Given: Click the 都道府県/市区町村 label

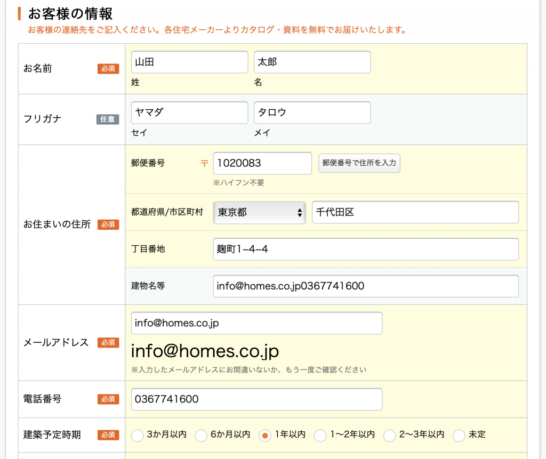Looking at the screenshot, I should pyautogui.click(x=167, y=212).
